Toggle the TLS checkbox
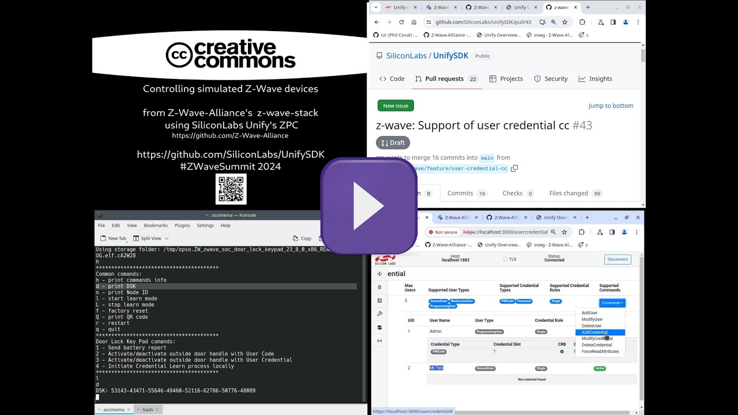738x415 pixels. 505,259
